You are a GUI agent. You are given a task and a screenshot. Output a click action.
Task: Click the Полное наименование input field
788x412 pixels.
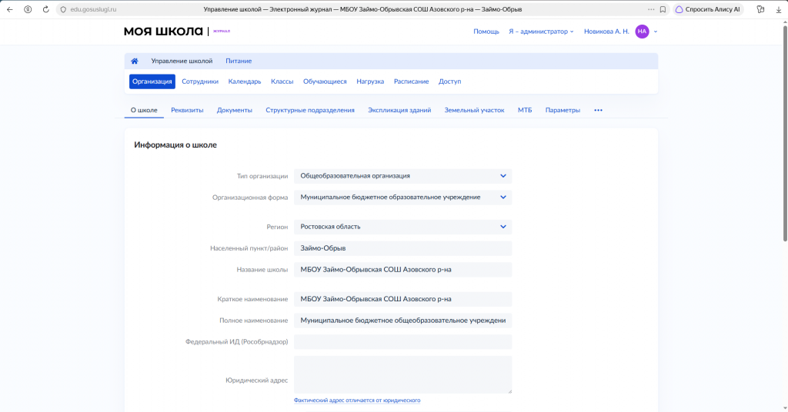[x=403, y=321]
